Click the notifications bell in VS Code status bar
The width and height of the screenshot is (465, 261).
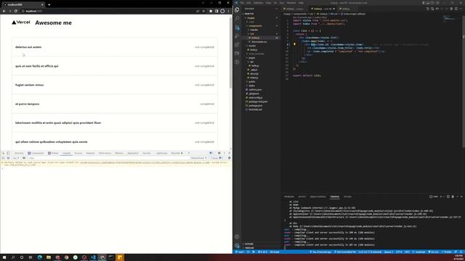pos(461,252)
